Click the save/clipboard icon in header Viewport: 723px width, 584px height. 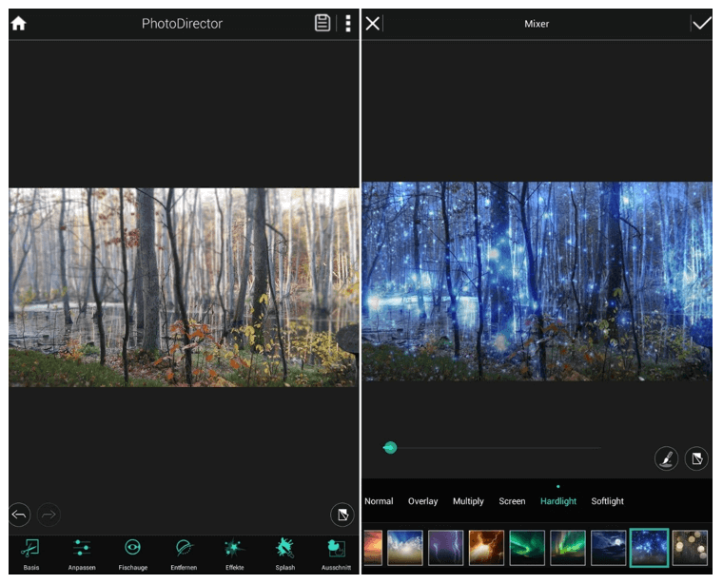323,24
